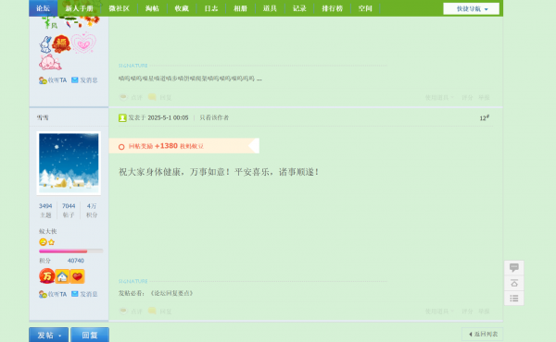Image resolution: width=556 pixels, height=342 pixels.
Task: Click the 回复 button at bottom
Action: click(x=90, y=335)
